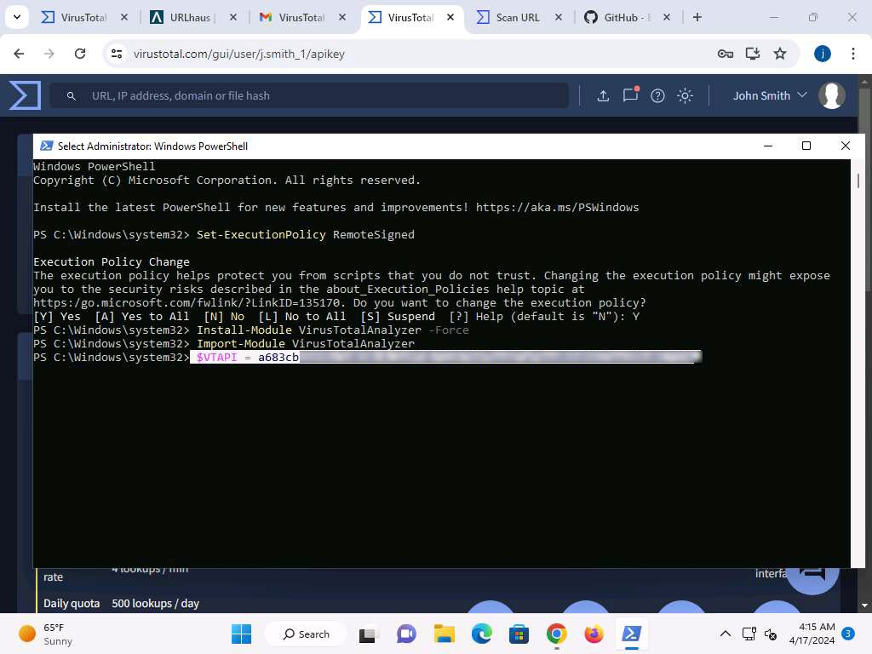The image size is (872, 654).
Task: Open the help question mark icon
Action: (657, 95)
